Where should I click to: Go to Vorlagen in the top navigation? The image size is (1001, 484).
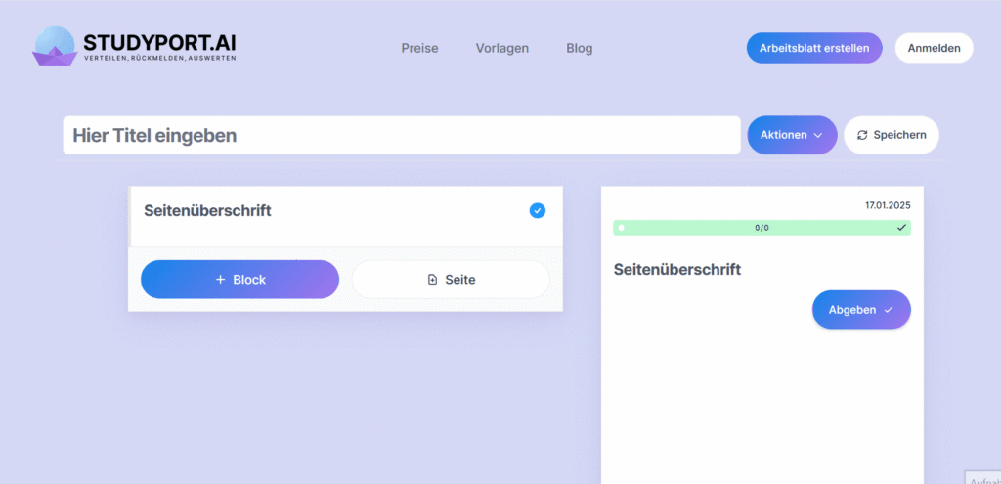(x=502, y=48)
